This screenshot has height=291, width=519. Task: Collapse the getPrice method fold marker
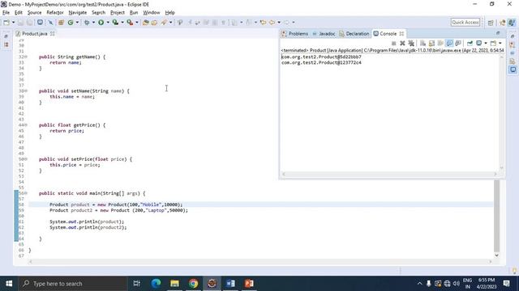point(26,125)
